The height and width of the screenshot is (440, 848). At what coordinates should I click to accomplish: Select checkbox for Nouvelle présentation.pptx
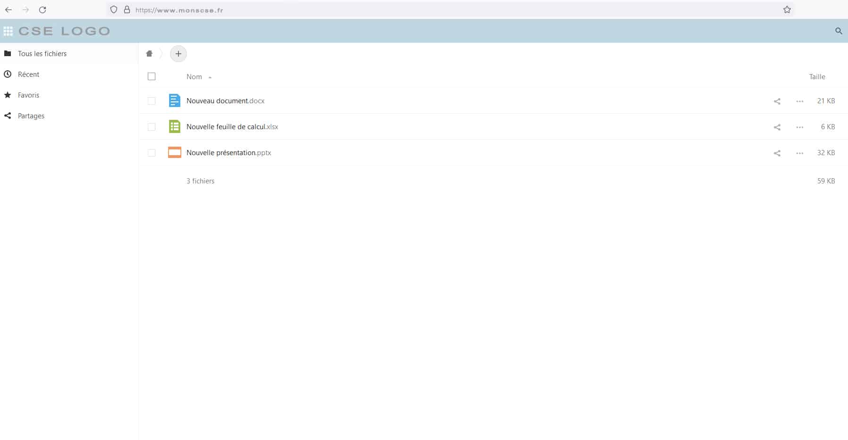[152, 153]
